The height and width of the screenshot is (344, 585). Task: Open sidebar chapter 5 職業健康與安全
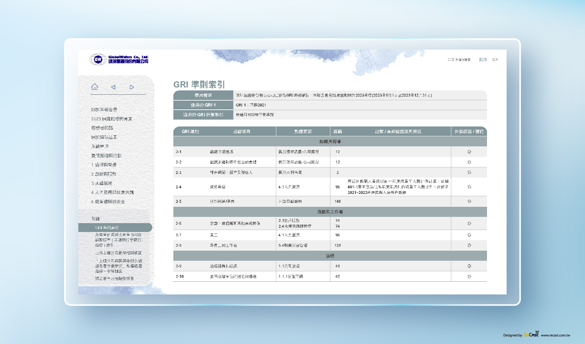point(108,201)
